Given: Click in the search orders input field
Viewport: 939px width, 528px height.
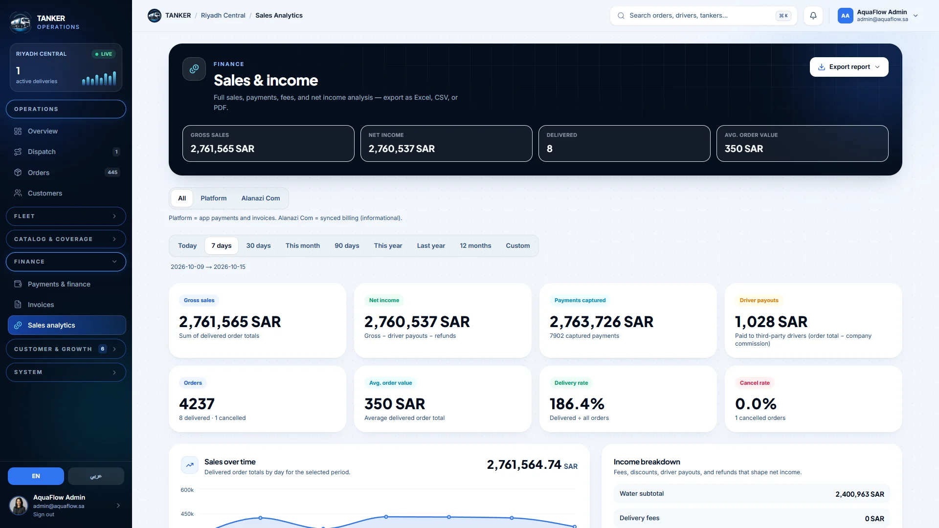Looking at the screenshot, I should pos(703,16).
